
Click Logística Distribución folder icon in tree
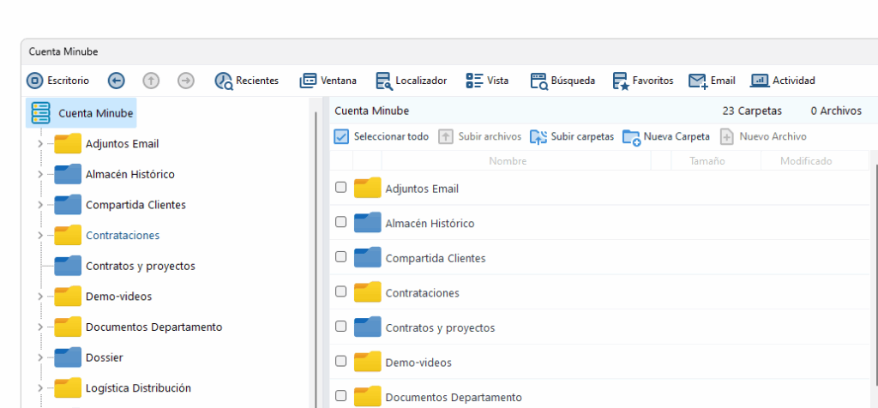coord(68,387)
